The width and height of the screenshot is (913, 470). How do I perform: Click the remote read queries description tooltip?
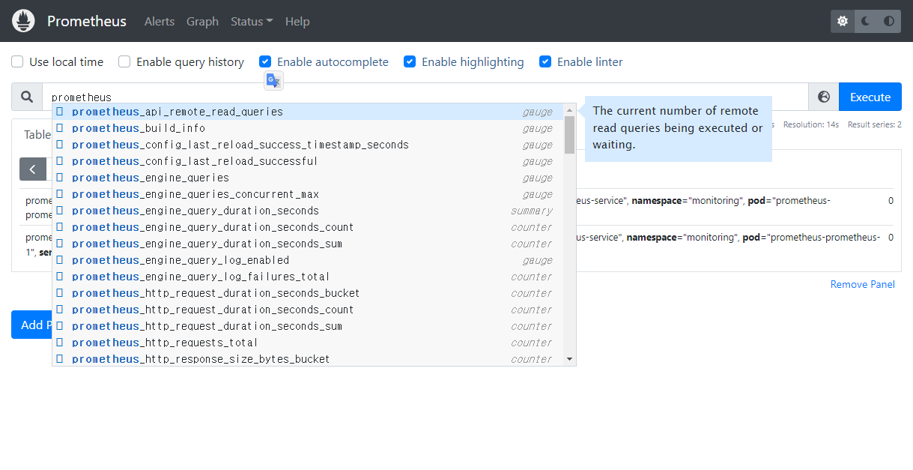678,128
